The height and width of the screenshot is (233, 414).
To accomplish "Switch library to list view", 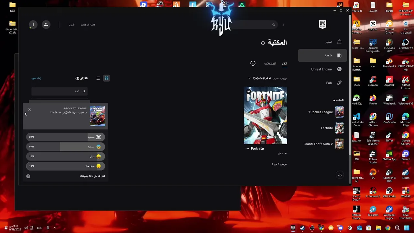I will point(98,78).
